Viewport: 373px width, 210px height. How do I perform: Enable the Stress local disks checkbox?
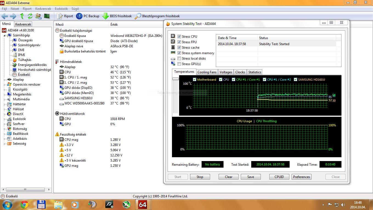pyautogui.click(x=179, y=58)
